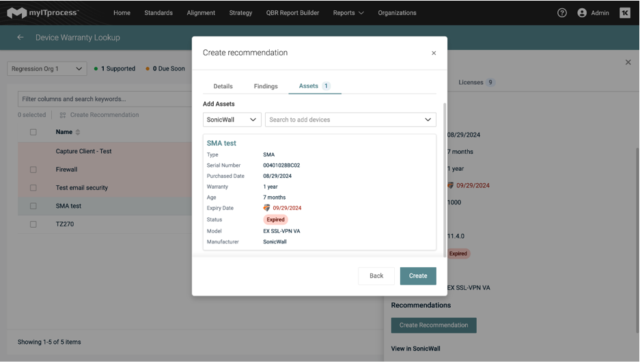Screen dimensions: 640x363
Task: Click the Licenses count badge 9
Action: [490, 82]
